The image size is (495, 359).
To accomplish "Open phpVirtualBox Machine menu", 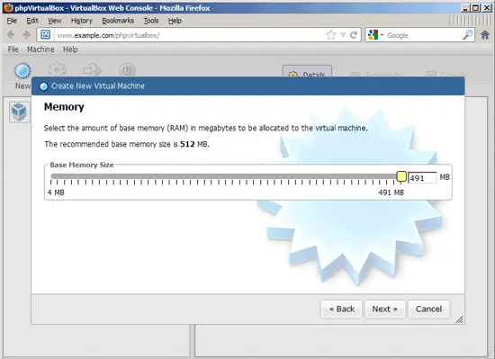I will click(x=40, y=49).
